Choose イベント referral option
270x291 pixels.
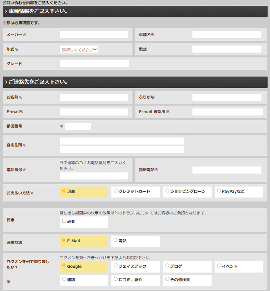pyautogui.click(x=219, y=266)
